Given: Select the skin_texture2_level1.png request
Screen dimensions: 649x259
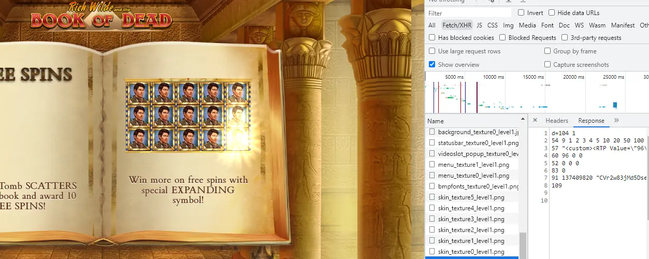Looking at the screenshot, I should coord(471,230).
